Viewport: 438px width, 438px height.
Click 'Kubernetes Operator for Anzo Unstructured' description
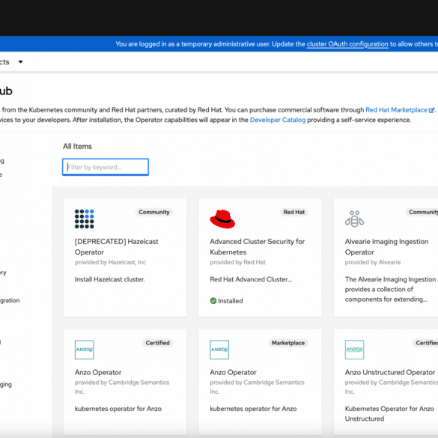click(x=389, y=413)
